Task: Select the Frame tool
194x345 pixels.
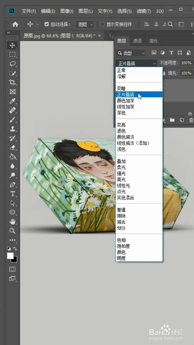Action: click(12, 92)
